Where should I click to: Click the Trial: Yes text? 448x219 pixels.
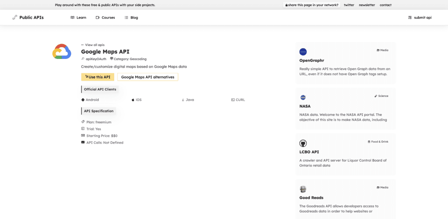(x=94, y=129)
